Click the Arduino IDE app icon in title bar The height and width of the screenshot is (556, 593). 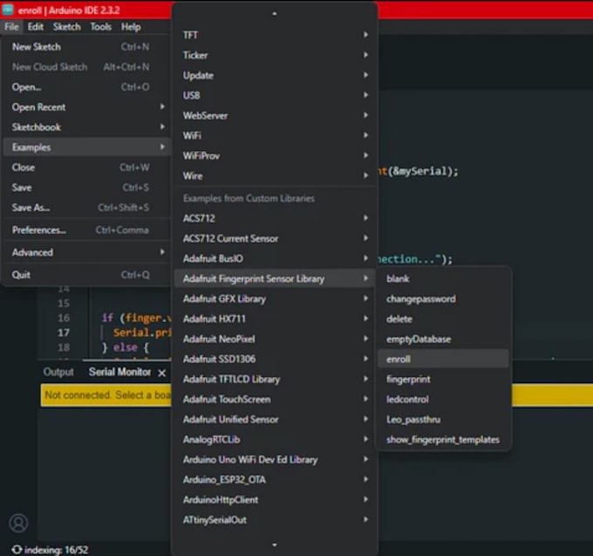pos(8,10)
